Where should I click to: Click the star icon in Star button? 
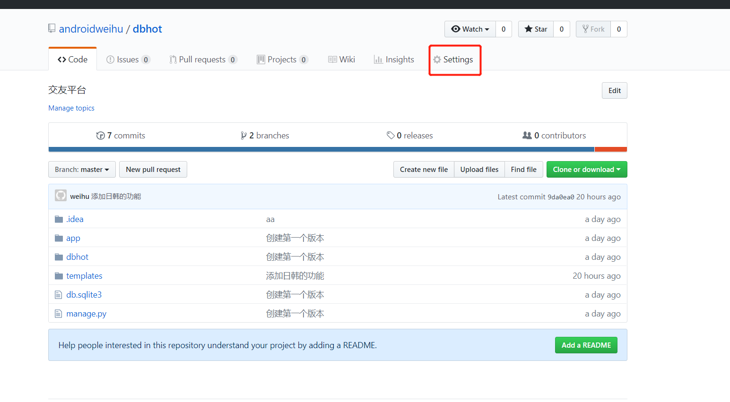pyautogui.click(x=529, y=29)
